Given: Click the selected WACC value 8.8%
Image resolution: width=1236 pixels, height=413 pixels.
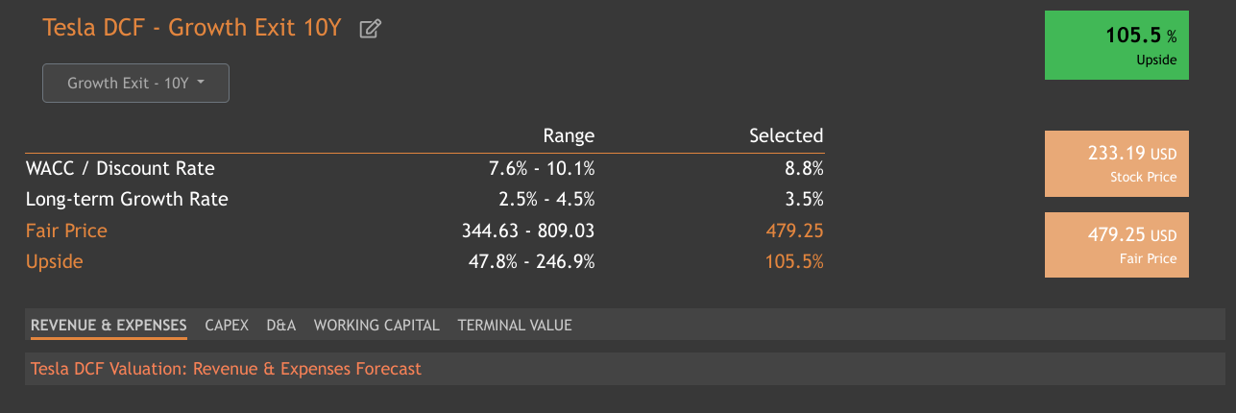Looking at the screenshot, I should (x=804, y=169).
